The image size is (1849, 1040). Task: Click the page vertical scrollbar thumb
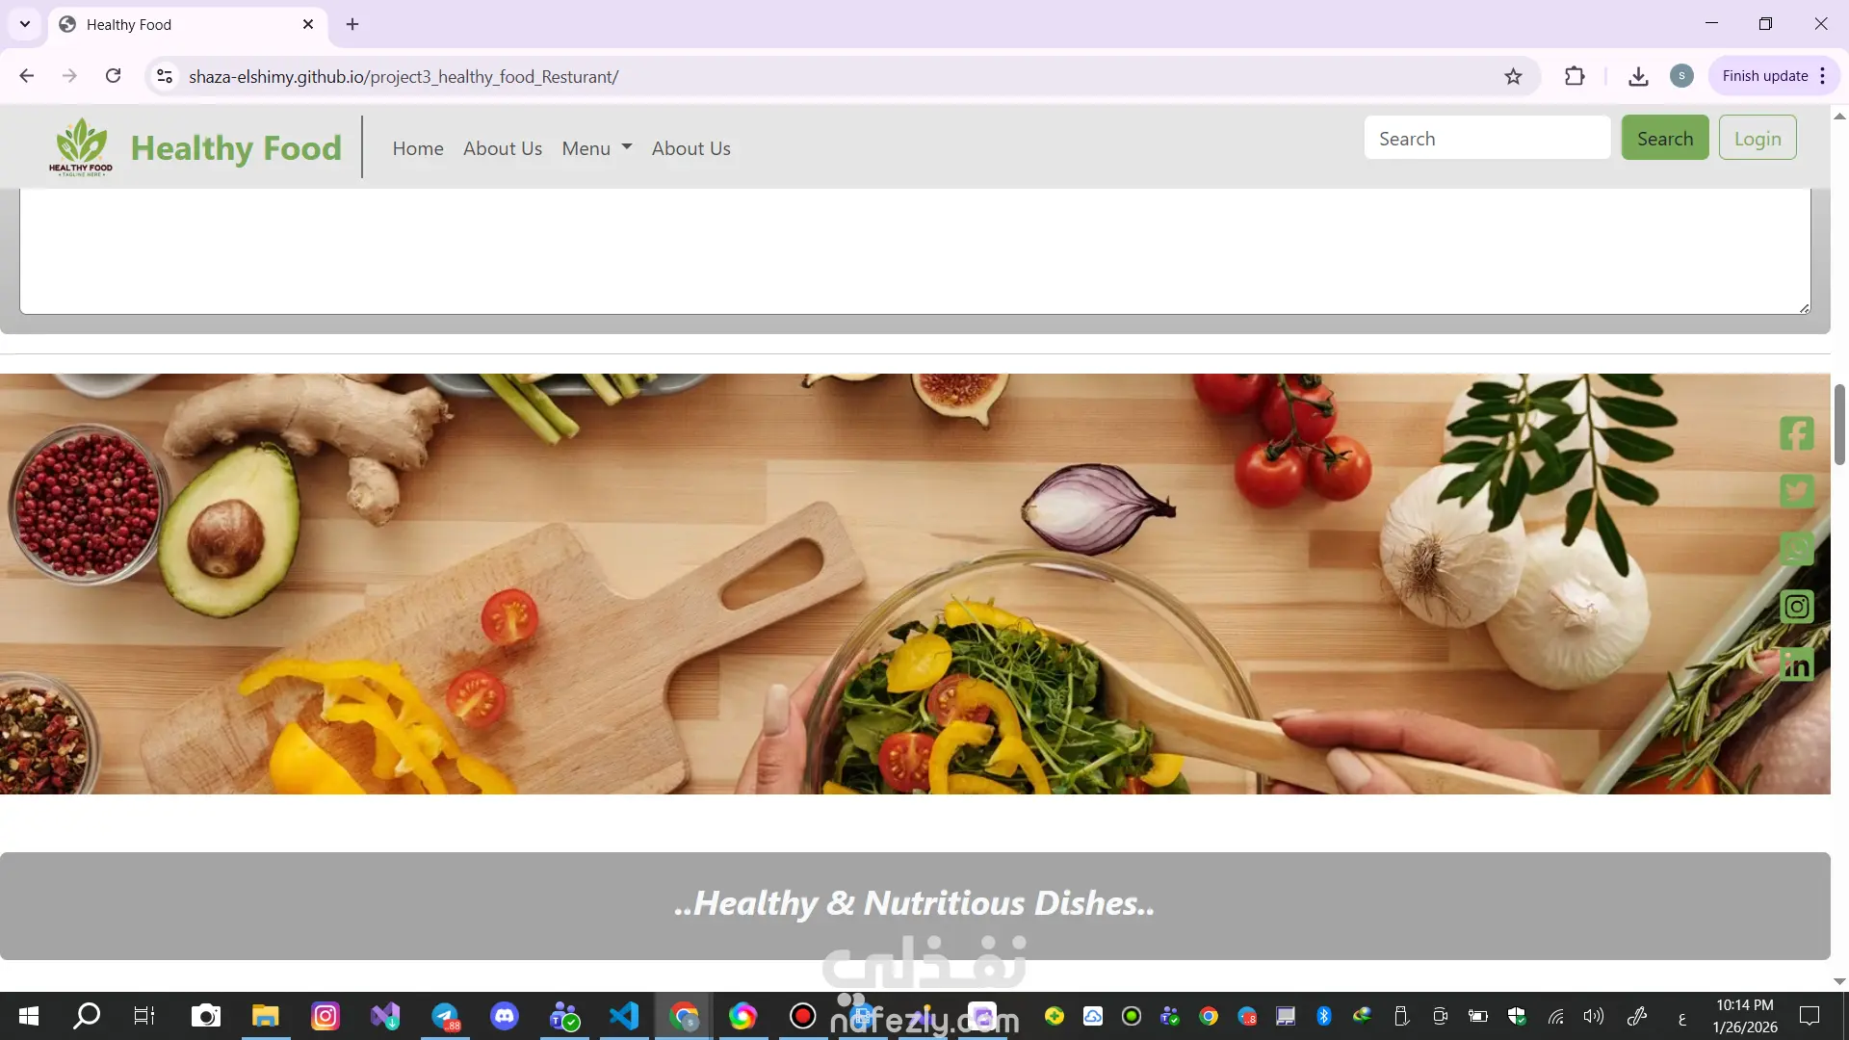click(1839, 424)
